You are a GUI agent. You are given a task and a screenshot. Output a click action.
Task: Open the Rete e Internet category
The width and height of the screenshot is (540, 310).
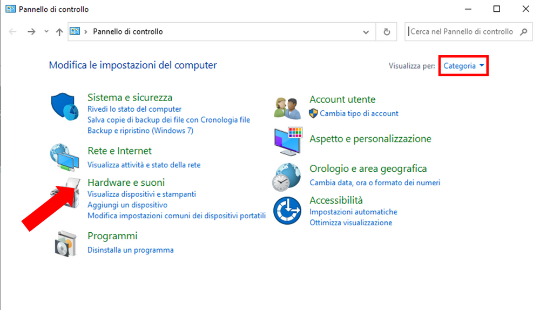pyautogui.click(x=119, y=151)
